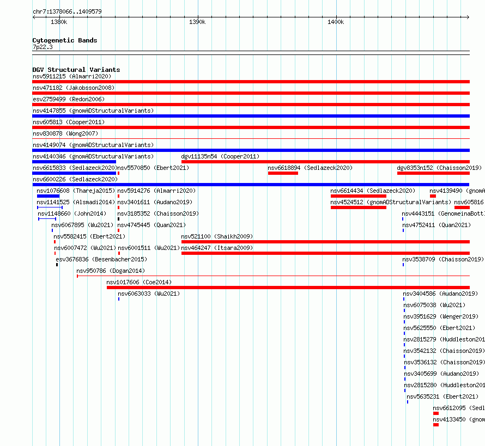Select the red bar of nsv6614434 (Sedlazeck2020)
Viewport: 485px width, 446px height.
359,196
